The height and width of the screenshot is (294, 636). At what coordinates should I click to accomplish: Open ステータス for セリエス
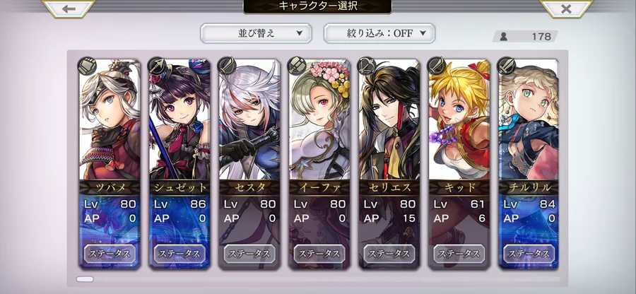click(x=389, y=254)
